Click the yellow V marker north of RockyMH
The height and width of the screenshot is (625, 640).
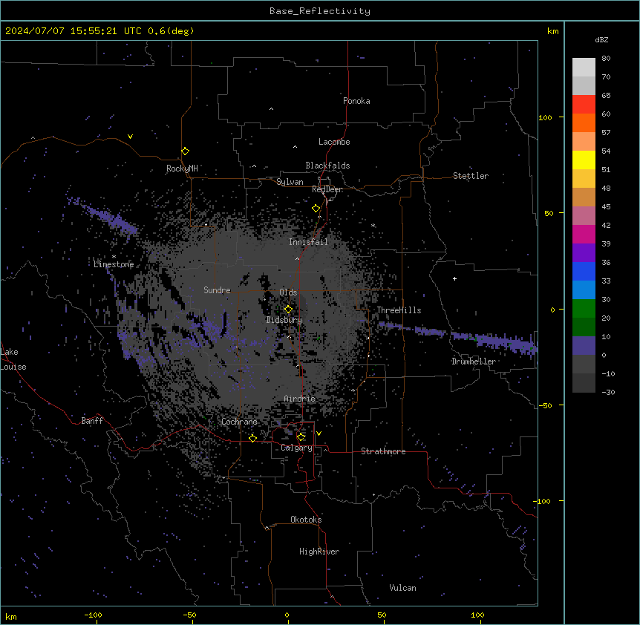[130, 137]
